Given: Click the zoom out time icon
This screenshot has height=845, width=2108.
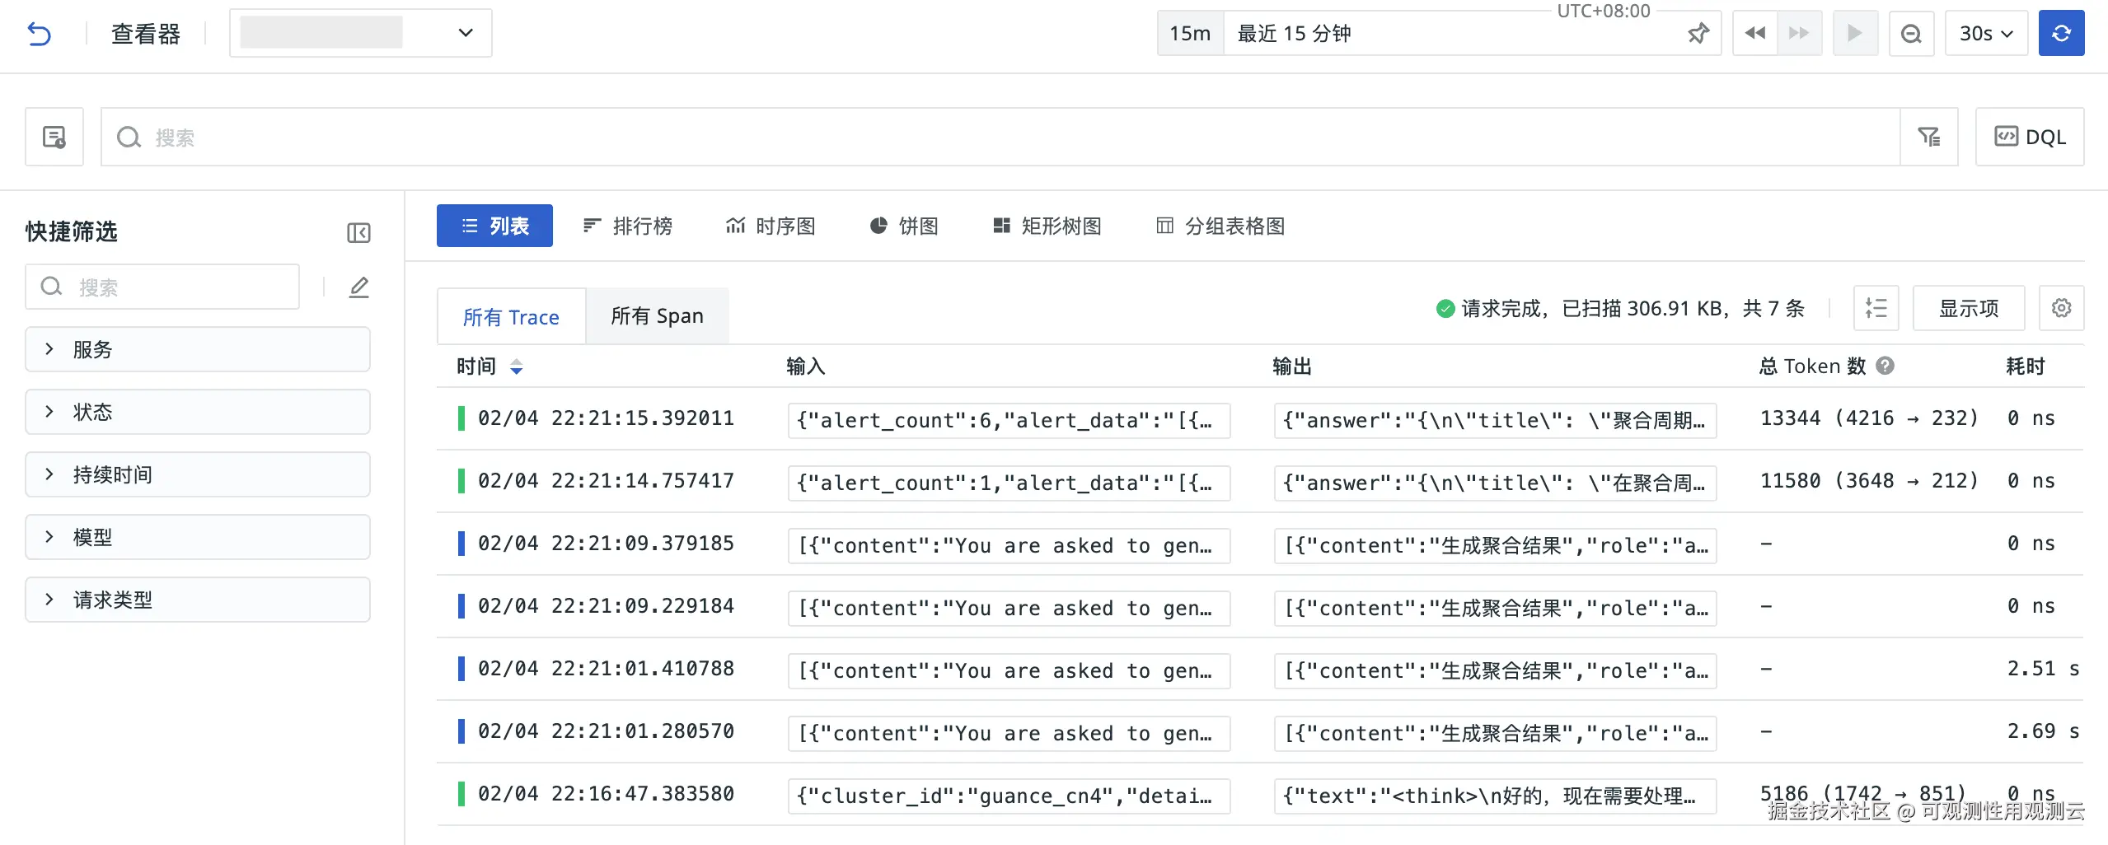Looking at the screenshot, I should pos(1910,34).
